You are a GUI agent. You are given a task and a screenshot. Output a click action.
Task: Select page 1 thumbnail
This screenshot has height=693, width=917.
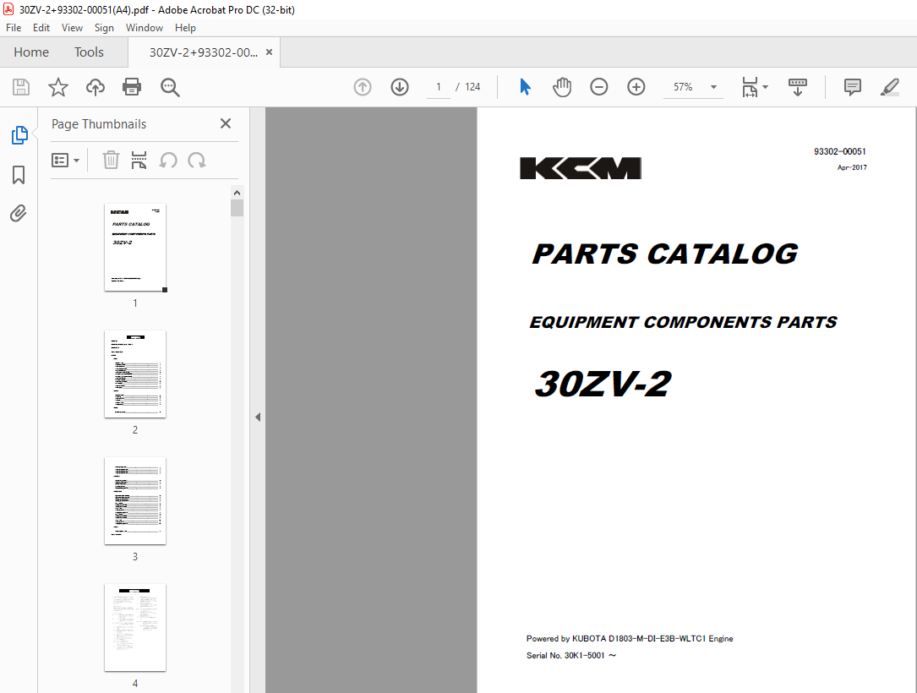(135, 248)
